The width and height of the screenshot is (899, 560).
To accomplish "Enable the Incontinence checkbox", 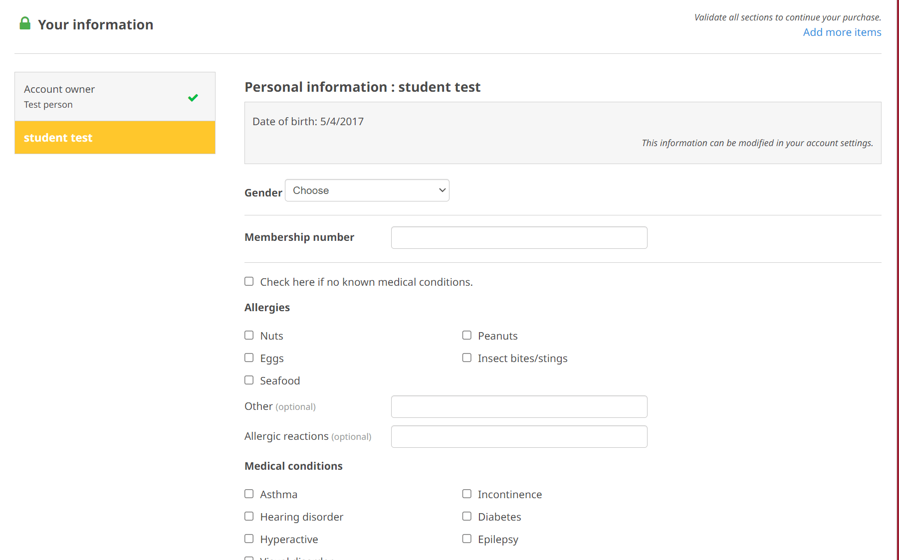I will click(467, 494).
